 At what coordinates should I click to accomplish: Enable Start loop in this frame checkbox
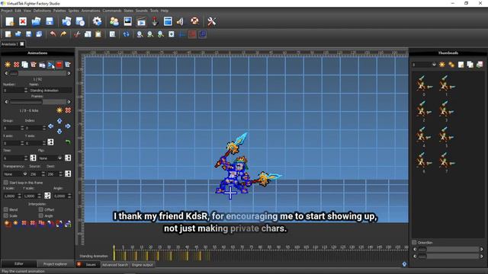click(5, 183)
